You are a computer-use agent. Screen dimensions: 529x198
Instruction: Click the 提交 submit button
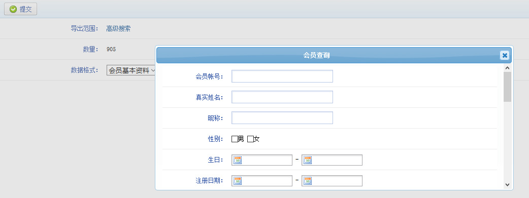(x=21, y=9)
